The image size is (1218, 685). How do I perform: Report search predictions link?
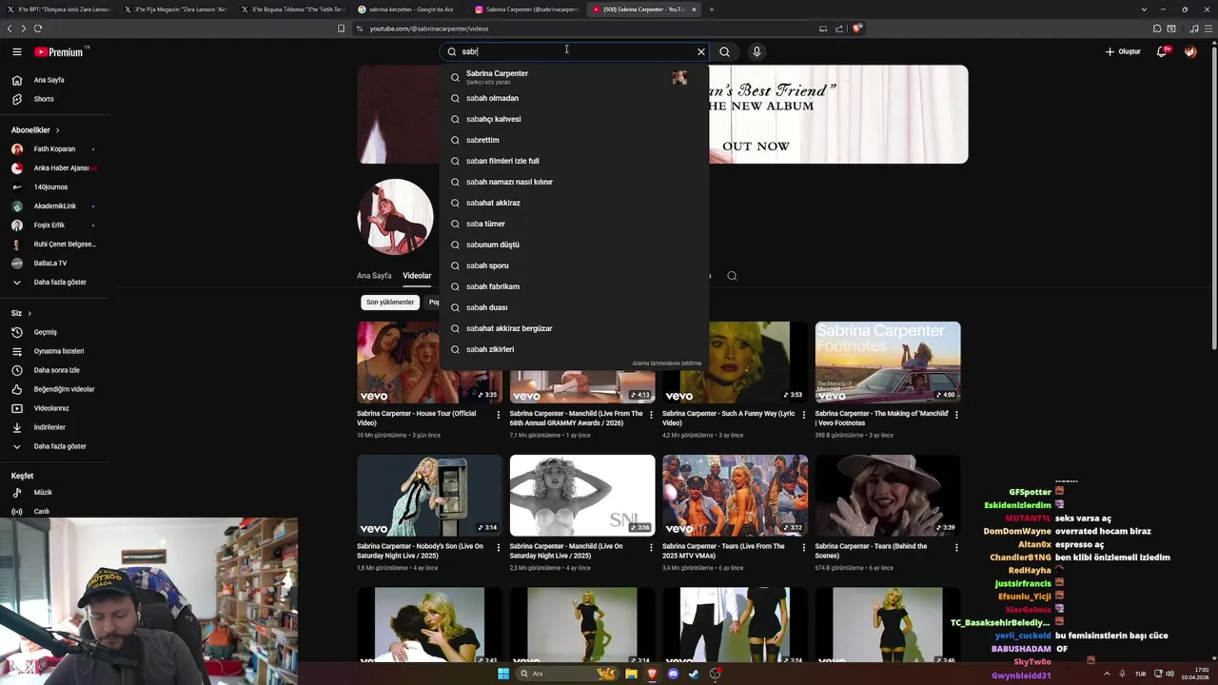(x=666, y=363)
